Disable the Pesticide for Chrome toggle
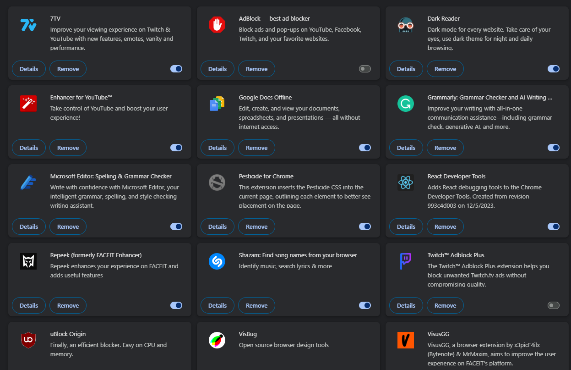This screenshot has width=571, height=370. (x=365, y=226)
